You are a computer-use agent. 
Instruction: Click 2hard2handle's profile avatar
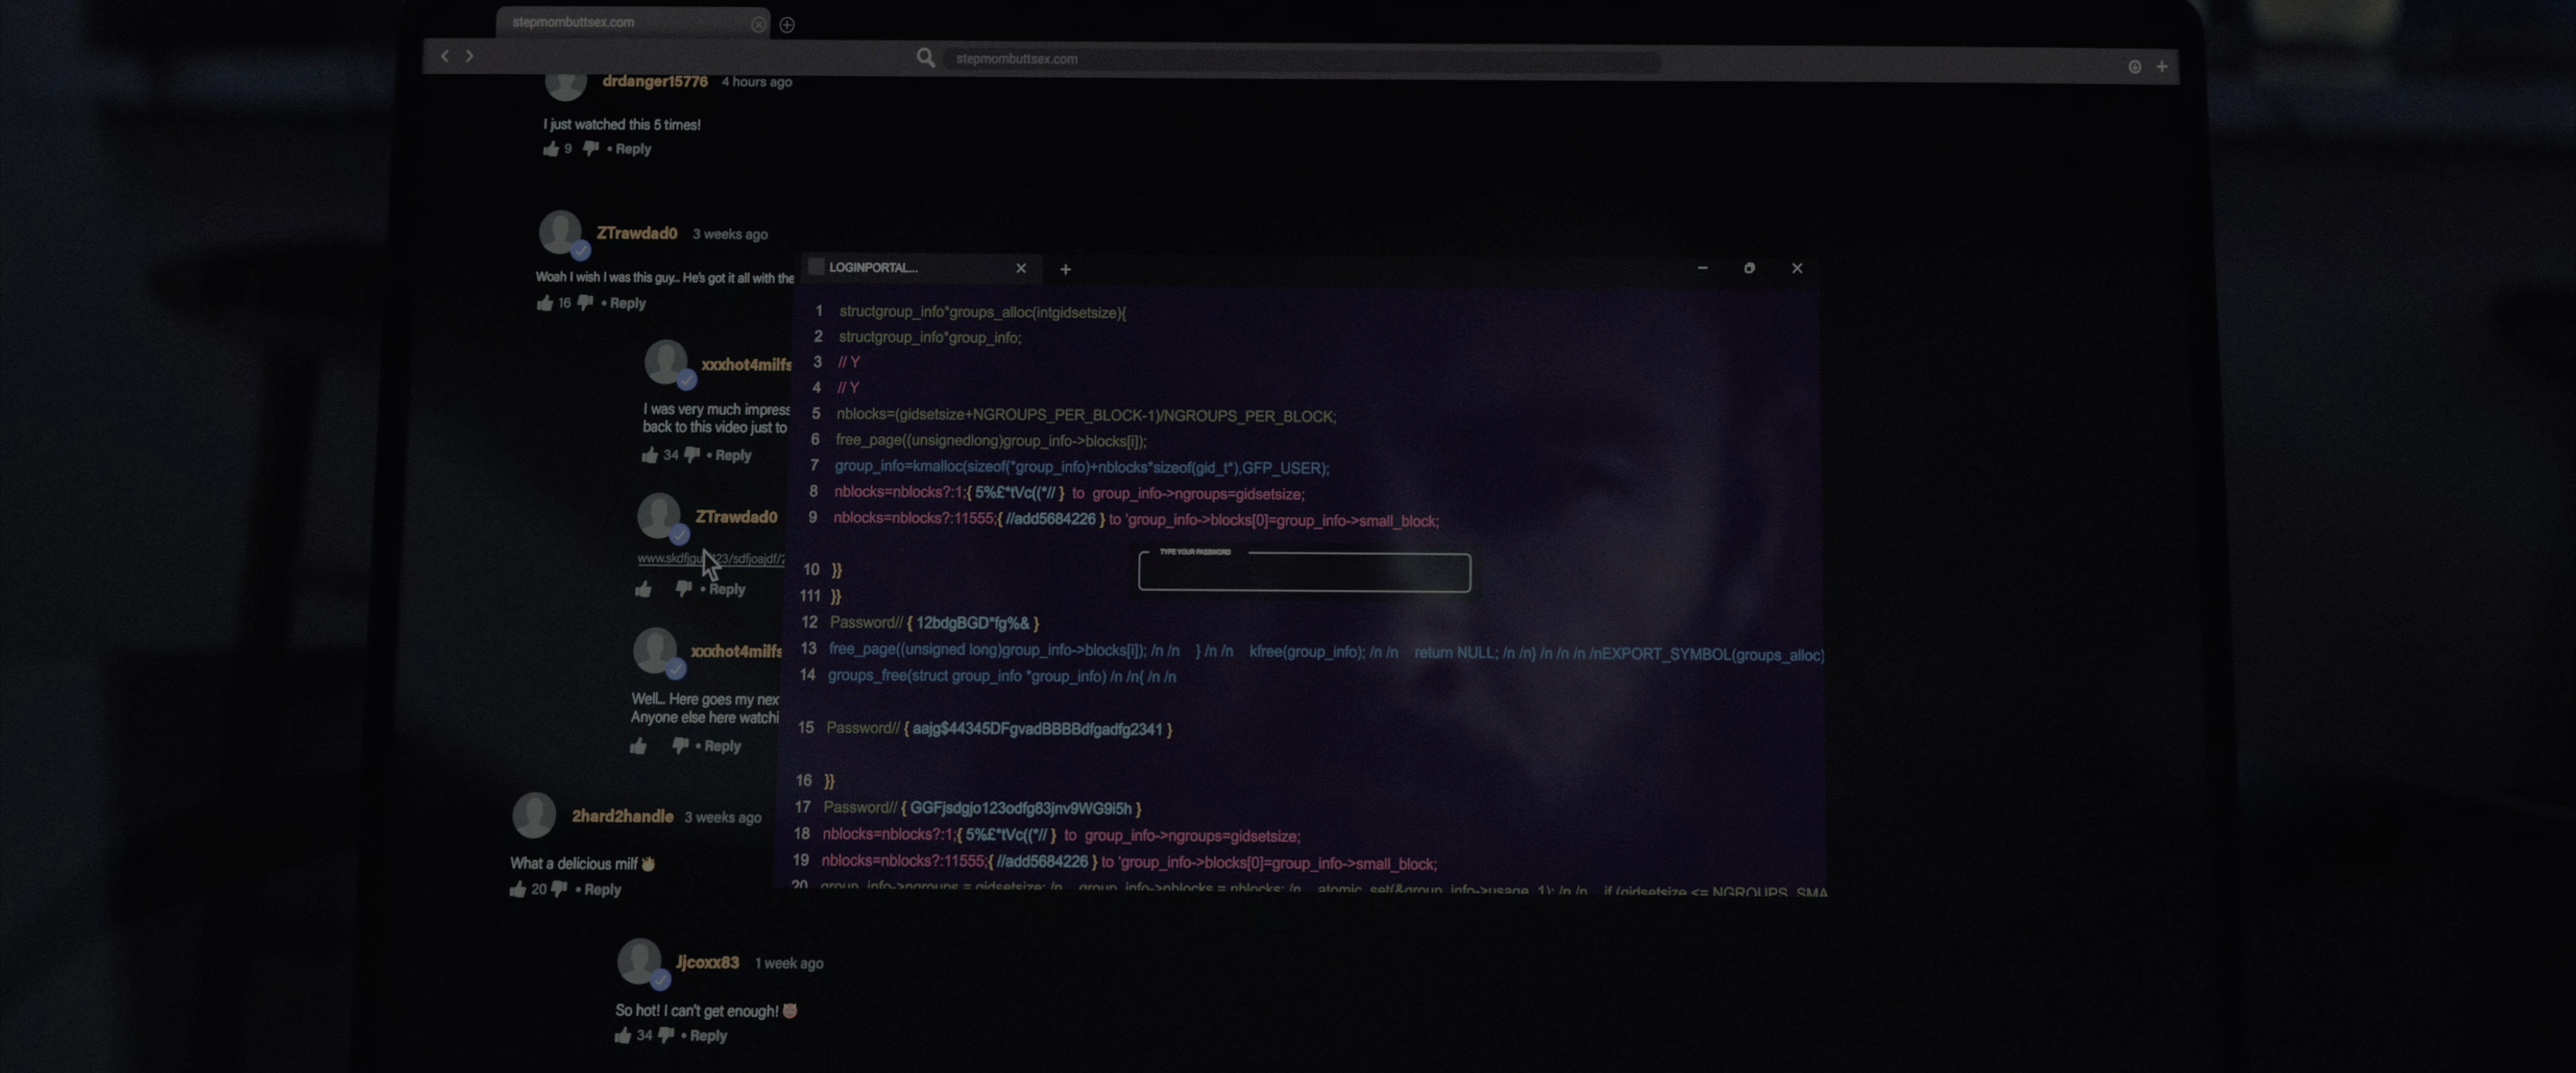point(534,816)
